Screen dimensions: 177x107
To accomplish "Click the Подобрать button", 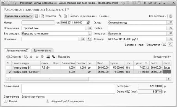I will [x=64, y=57].
